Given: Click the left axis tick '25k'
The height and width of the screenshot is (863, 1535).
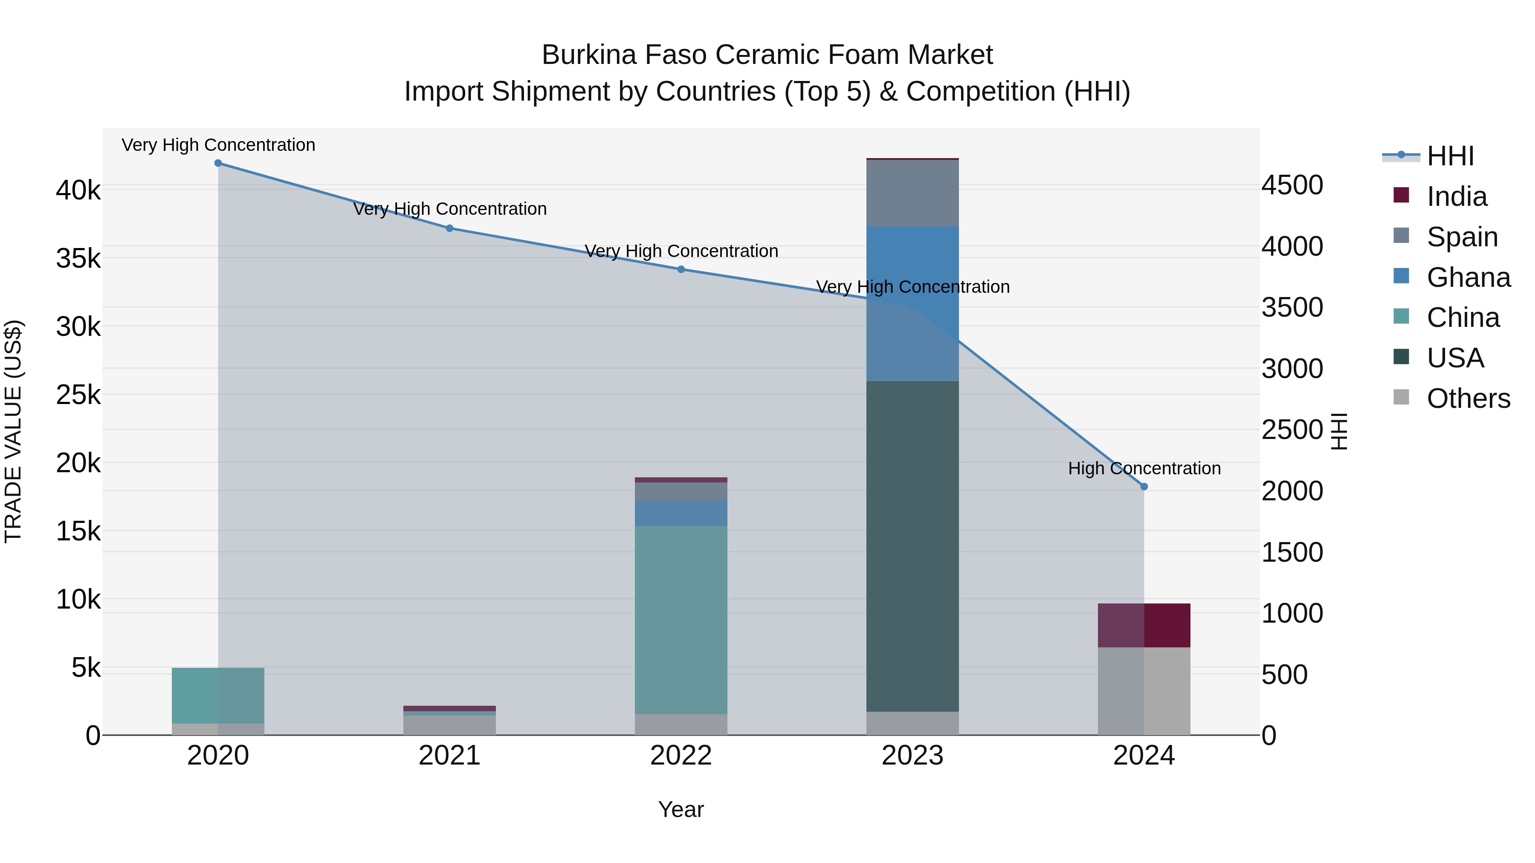Looking at the screenshot, I should pyautogui.click(x=78, y=394).
